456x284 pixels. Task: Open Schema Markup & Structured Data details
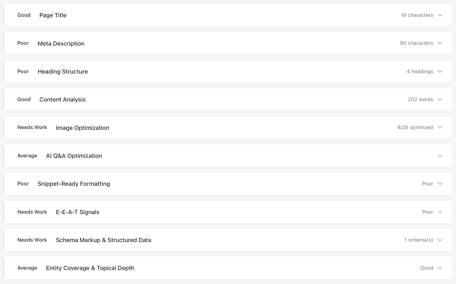440,240
